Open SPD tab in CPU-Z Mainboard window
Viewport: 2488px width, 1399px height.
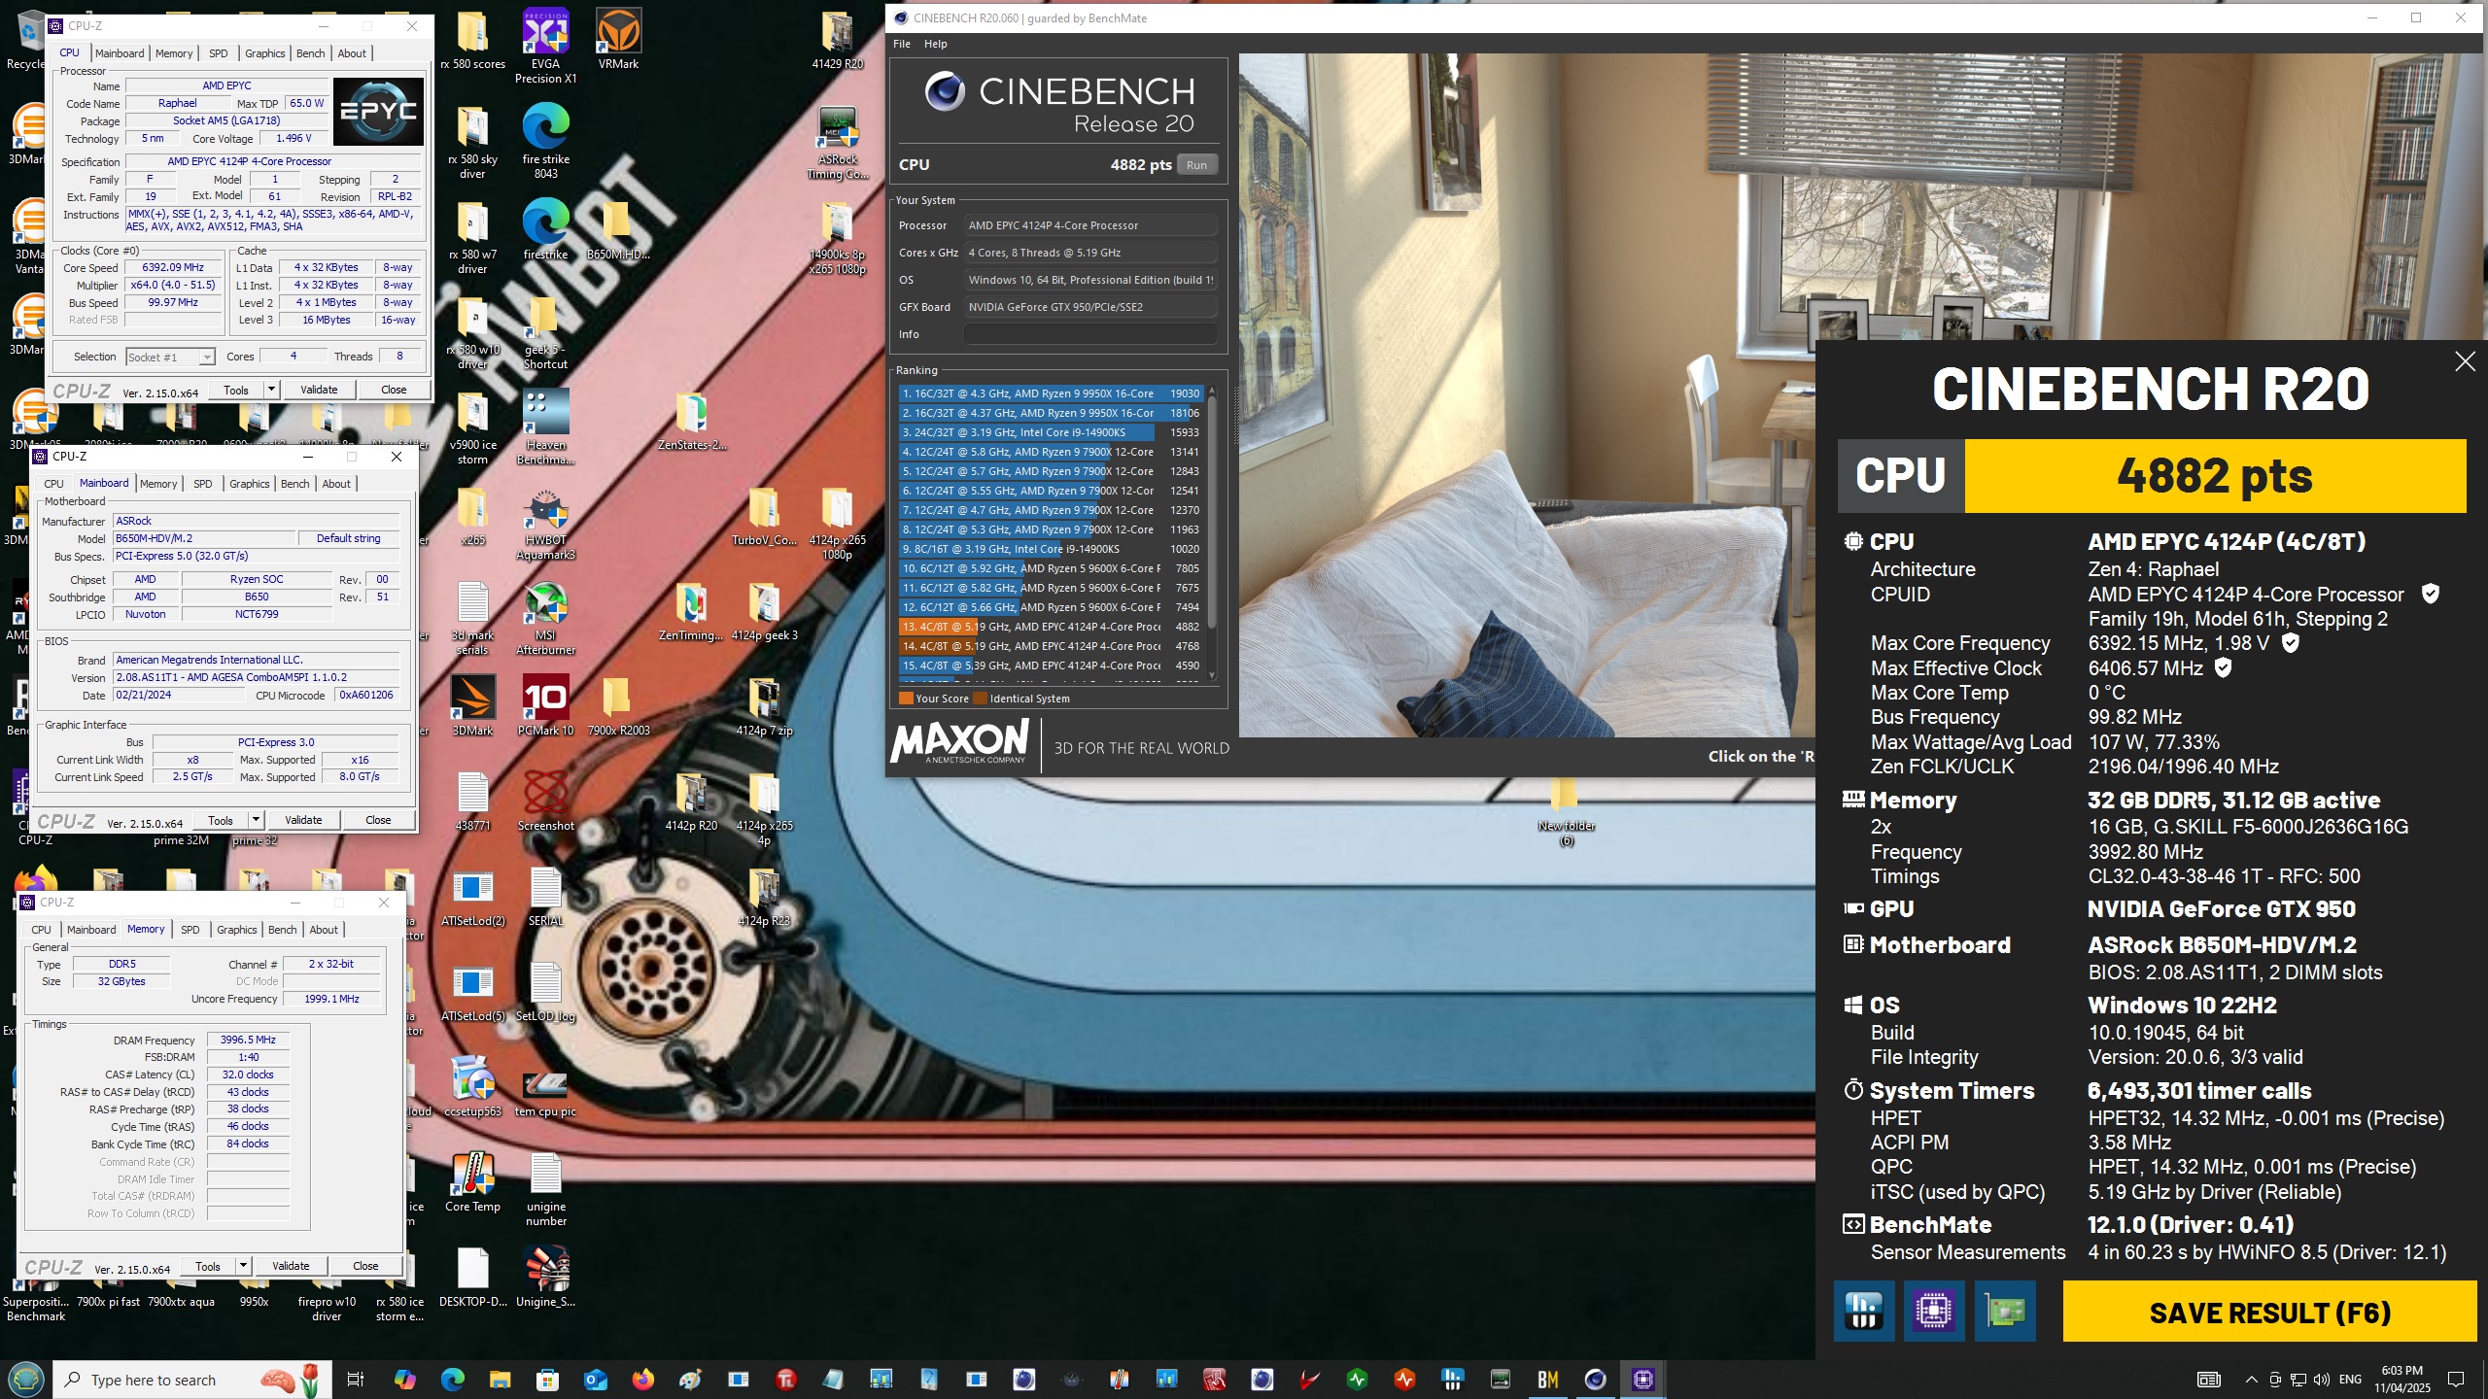pos(202,484)
